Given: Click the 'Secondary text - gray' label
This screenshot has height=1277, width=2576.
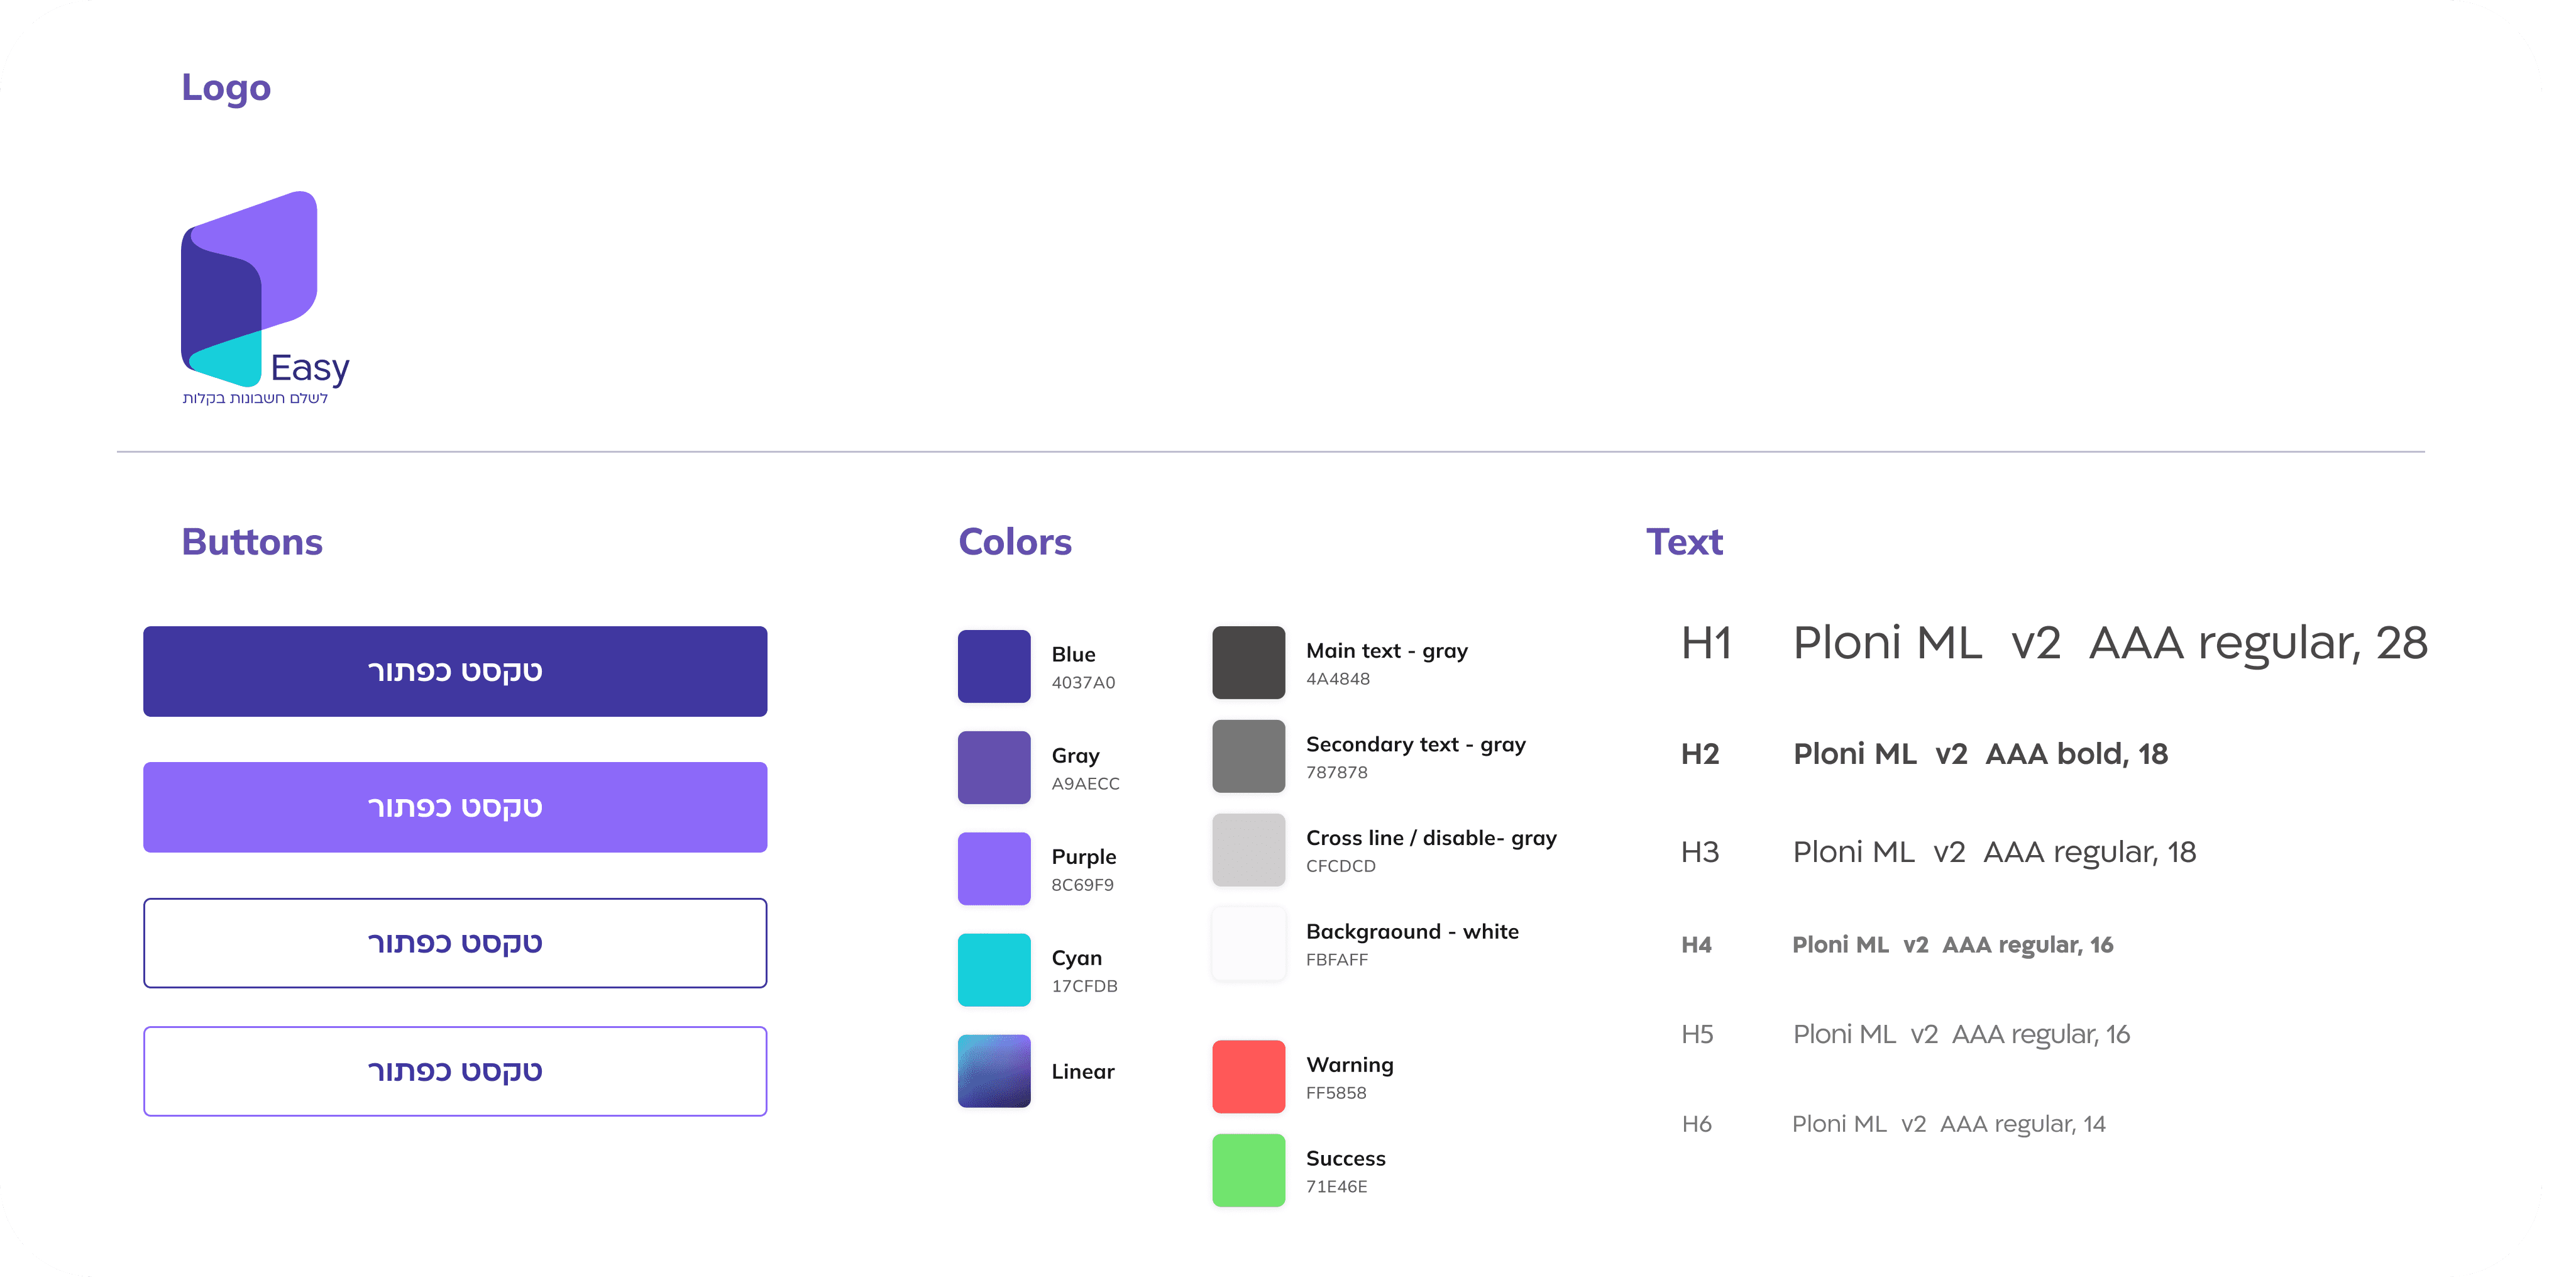Looking at the screenshot, I should coord(1416,745).
